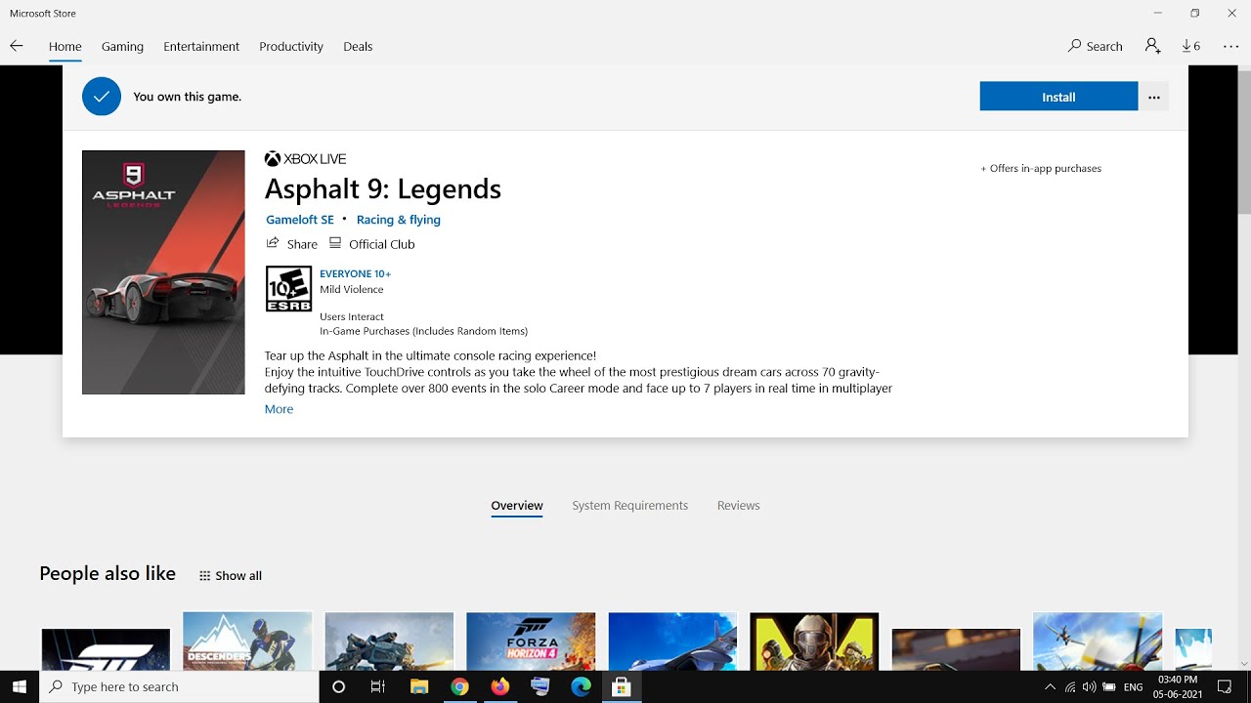This screenshot has width=1251, height=703.
Task: Share this game
Action: 291,244
